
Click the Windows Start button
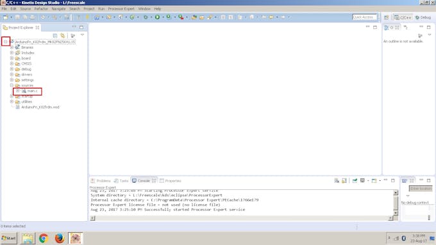pyautogui.click(x=9, y=239)
